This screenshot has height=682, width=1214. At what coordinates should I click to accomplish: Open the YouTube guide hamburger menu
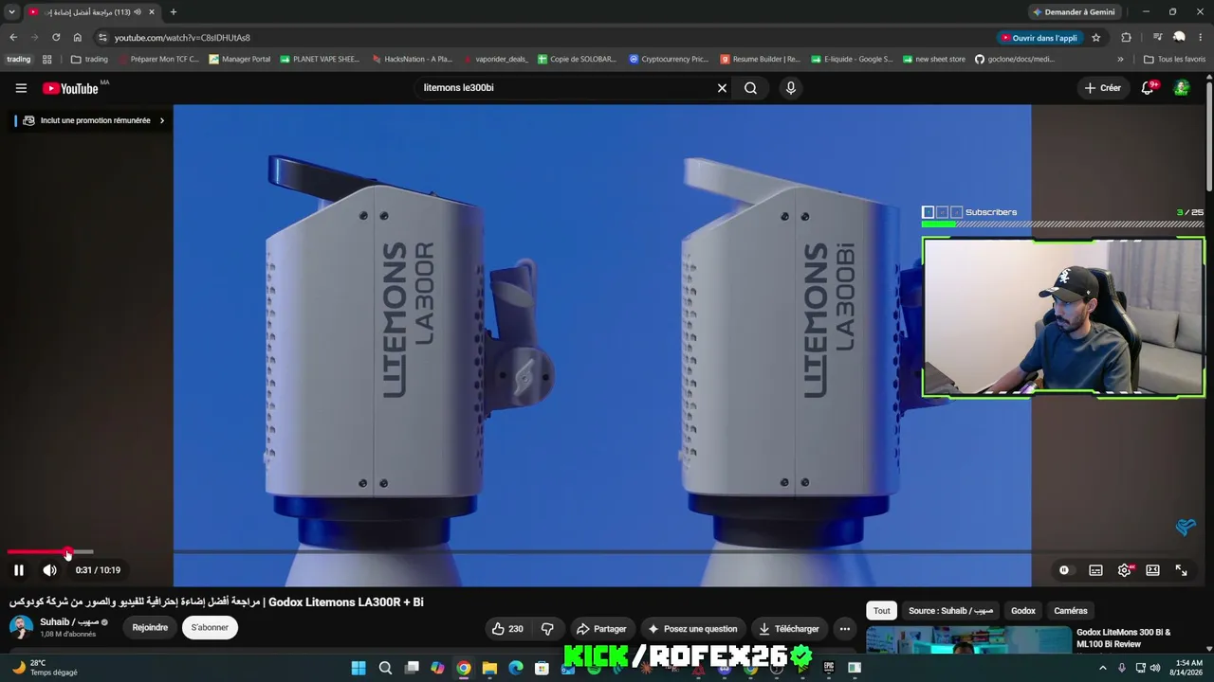[21, 88]
